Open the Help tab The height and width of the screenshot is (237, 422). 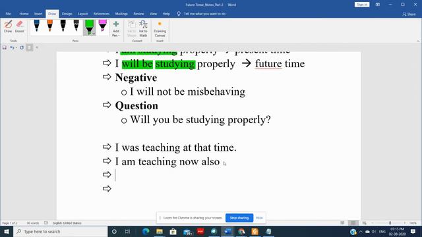(166, 14)
